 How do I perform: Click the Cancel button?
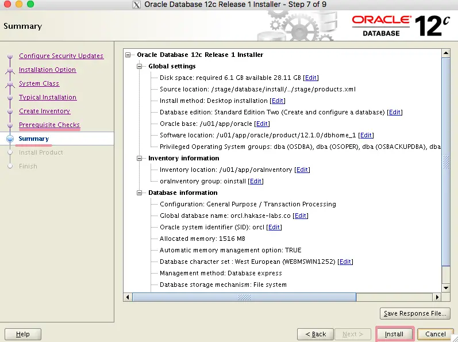tap(435, 334)
